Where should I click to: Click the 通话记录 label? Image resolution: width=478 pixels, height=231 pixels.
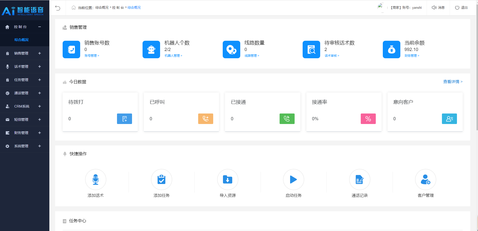(360, 195)
